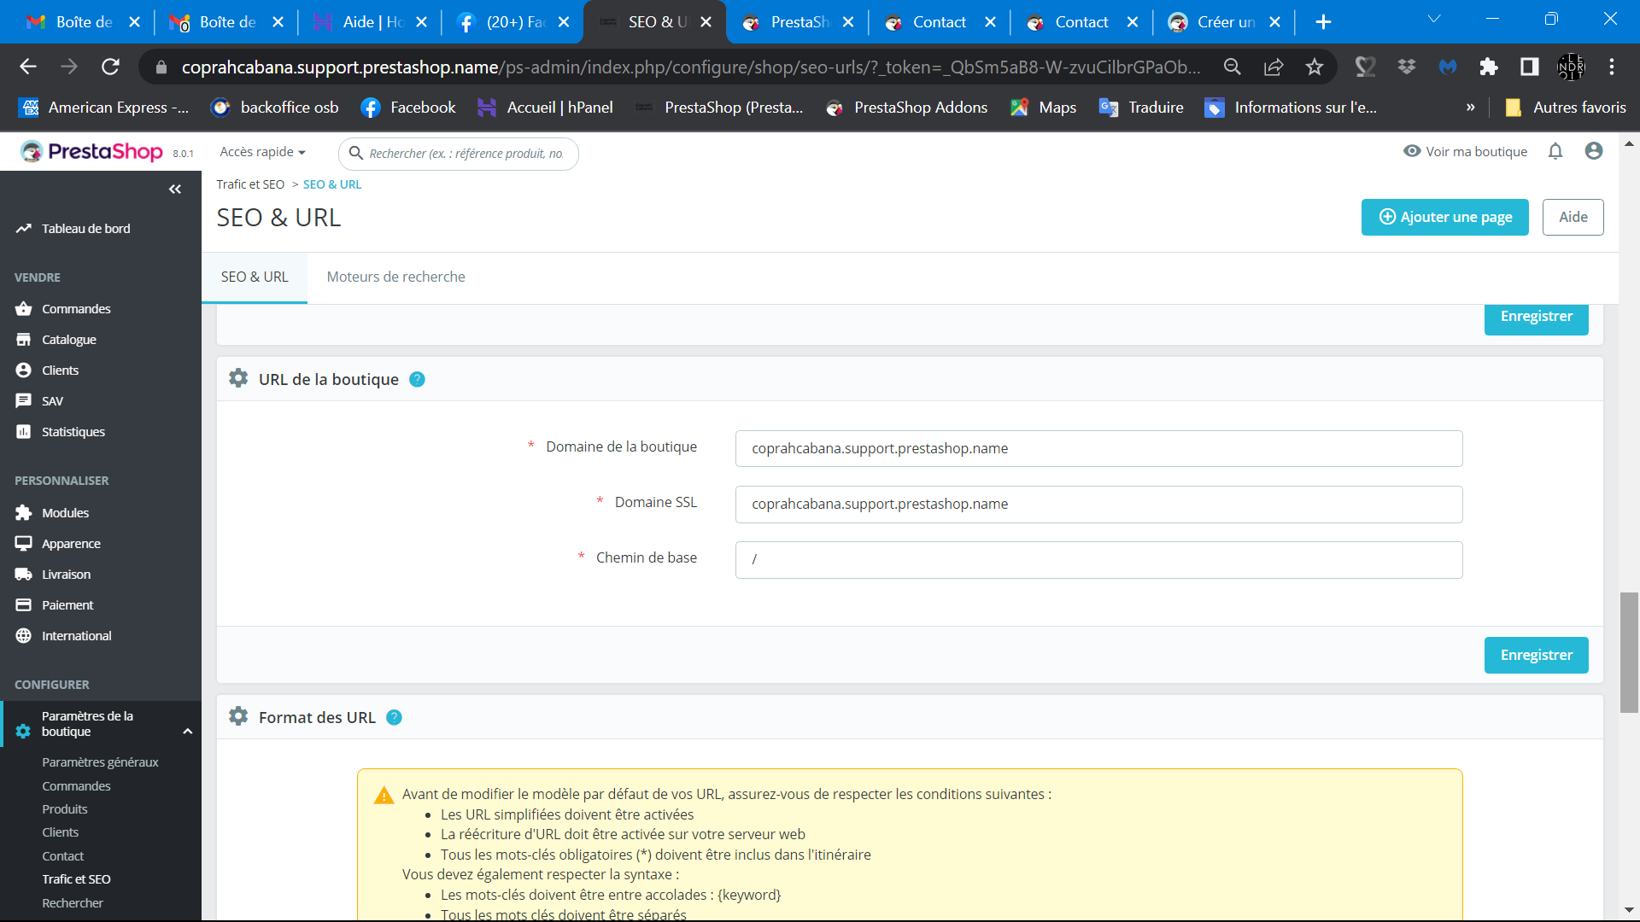Open International settings in sidebar
The height and width of the screenshot is (922, 1640).
point(76,636)
